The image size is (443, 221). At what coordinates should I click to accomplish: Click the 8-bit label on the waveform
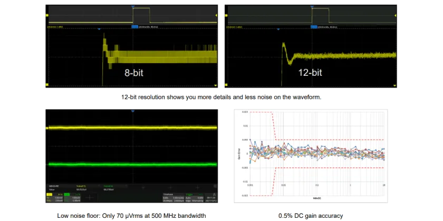(133, 73)
